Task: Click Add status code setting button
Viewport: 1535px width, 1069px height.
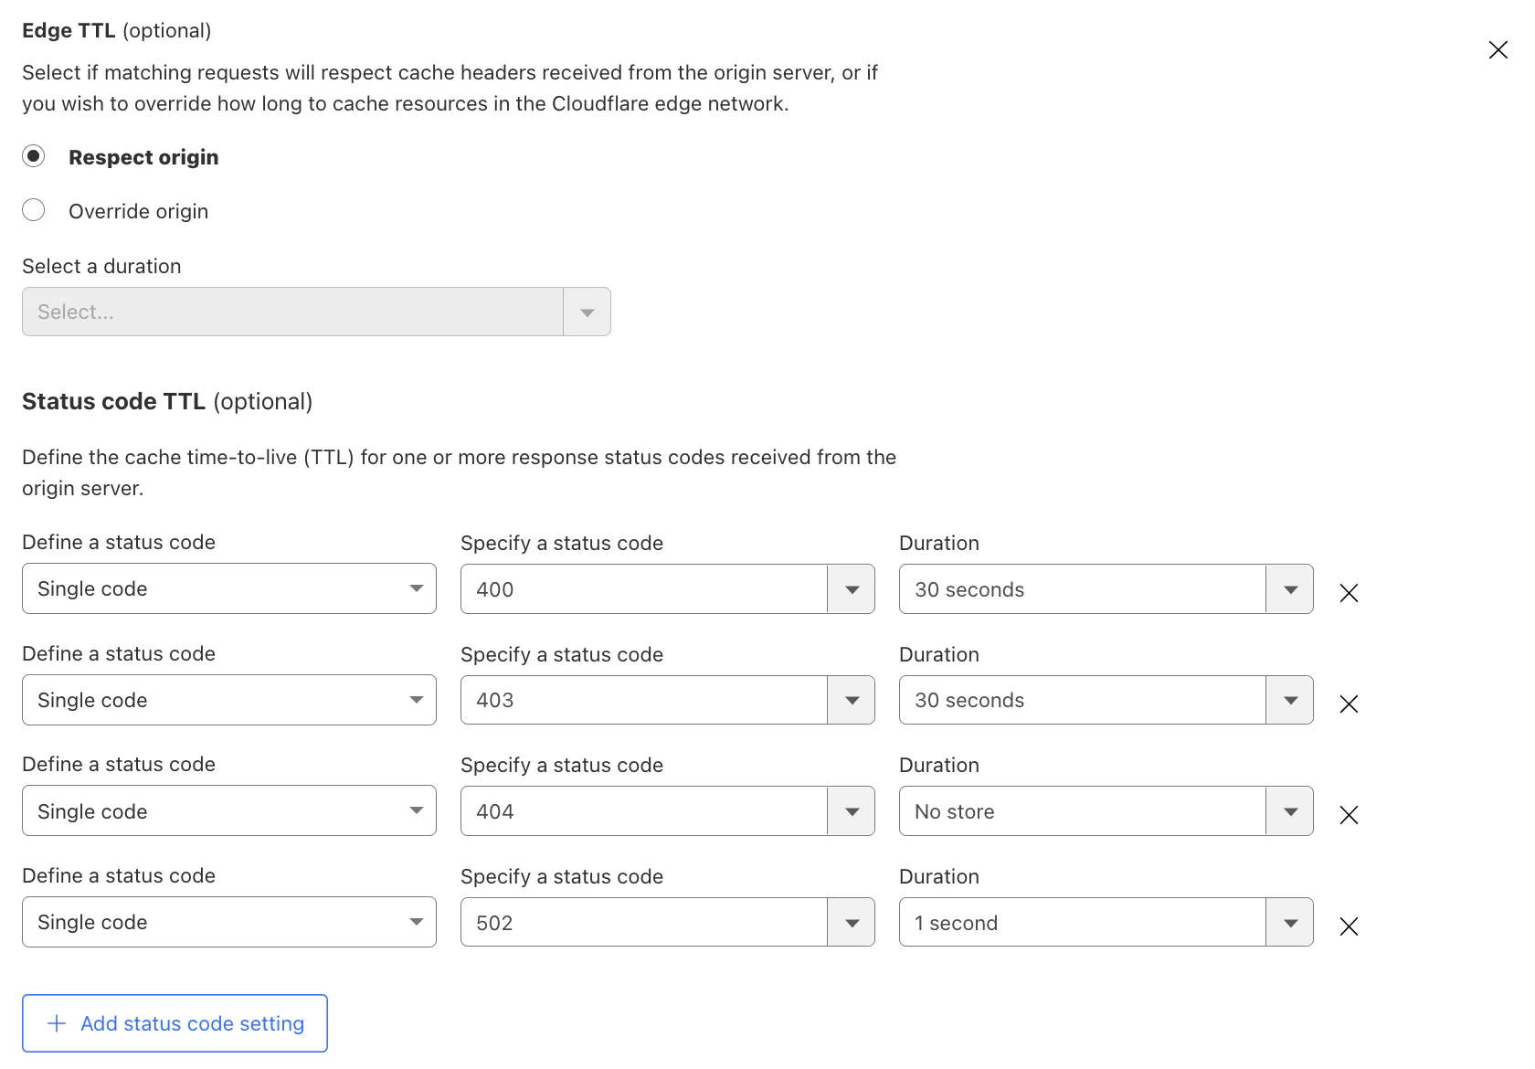Action: 175,1023
